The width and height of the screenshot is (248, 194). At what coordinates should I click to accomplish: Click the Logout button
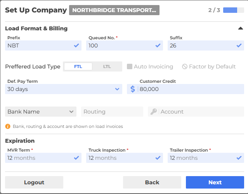(x=34, y=182)
